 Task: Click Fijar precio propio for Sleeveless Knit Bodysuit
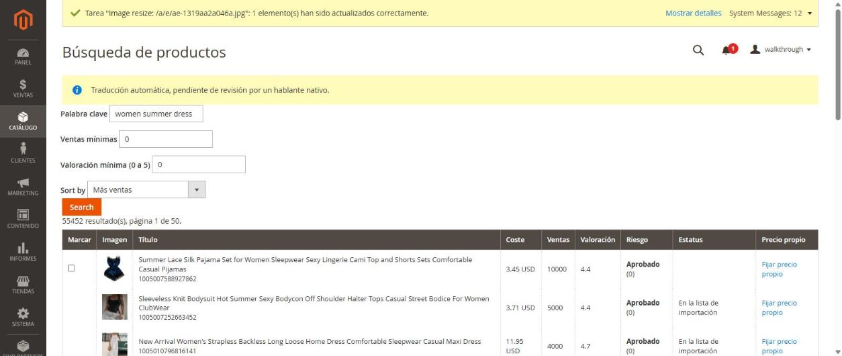[779, 308]
